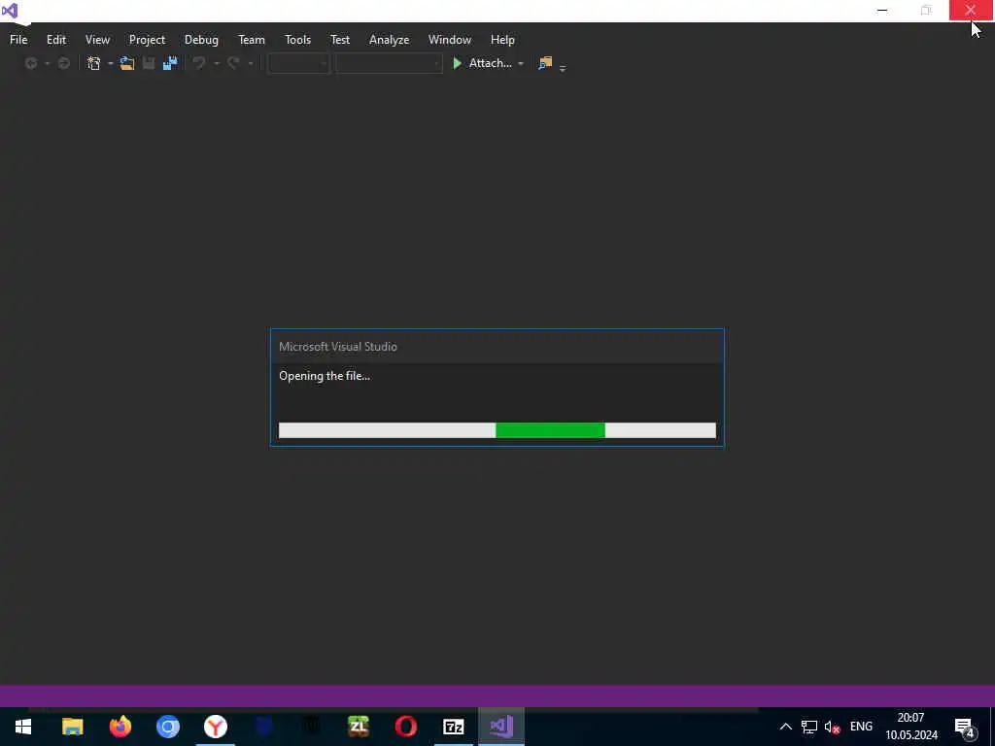Expand the Undo history dropdown arrow
Image resolution: width=995 pixels, height=746 pixels.
coord(217,63)
